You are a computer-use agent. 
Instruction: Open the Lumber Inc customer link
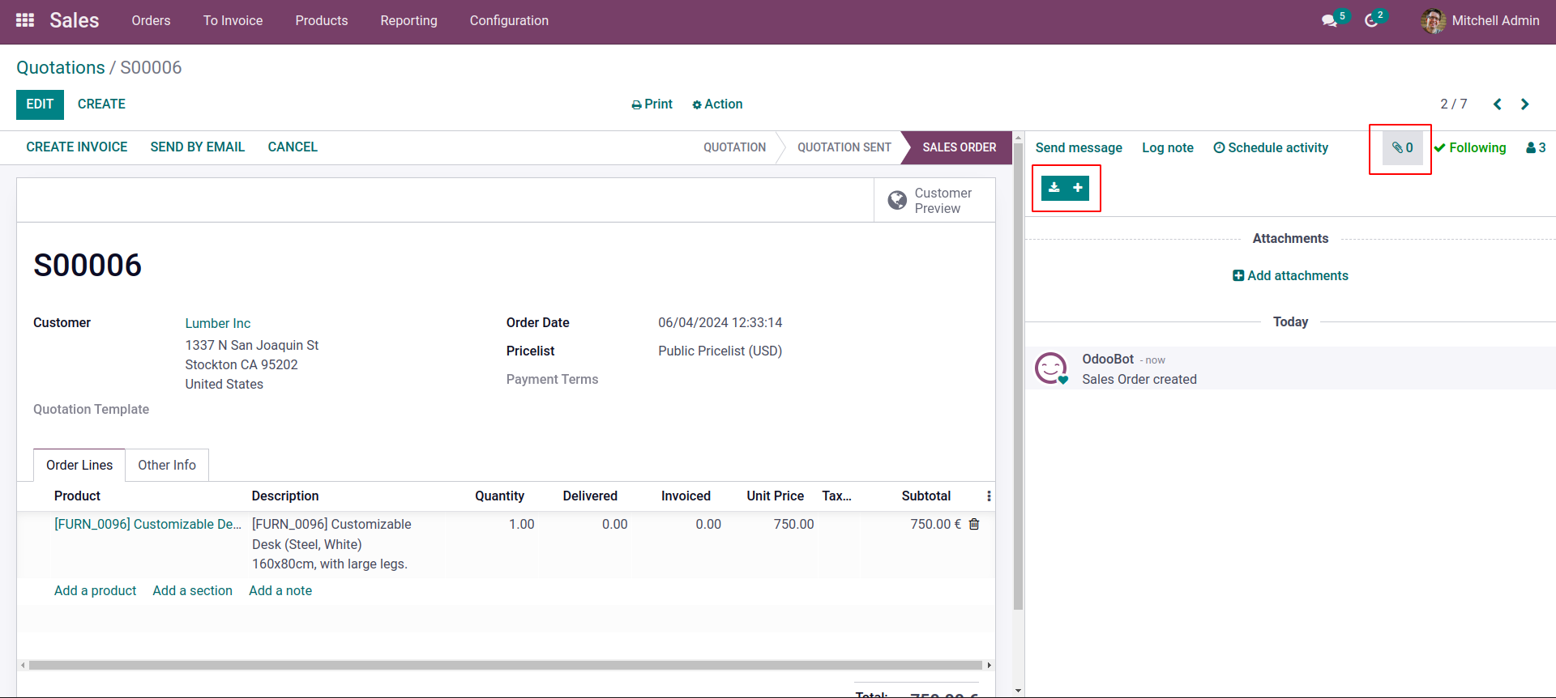tap(218, 324)
